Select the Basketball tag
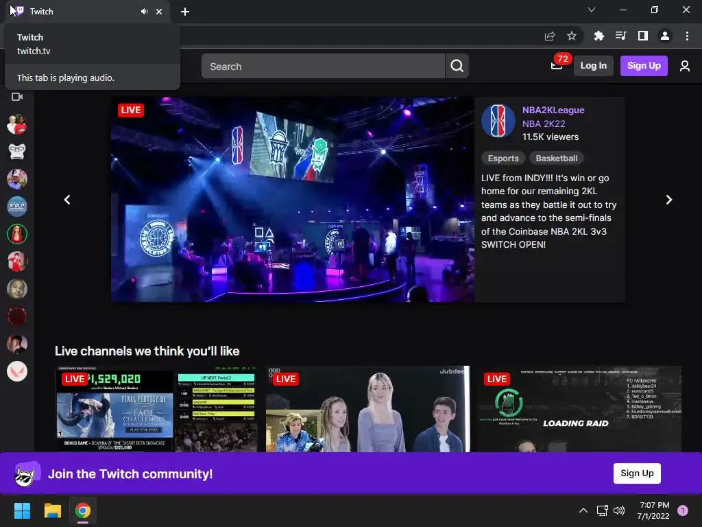702x527 pixels. click(557, 159)
